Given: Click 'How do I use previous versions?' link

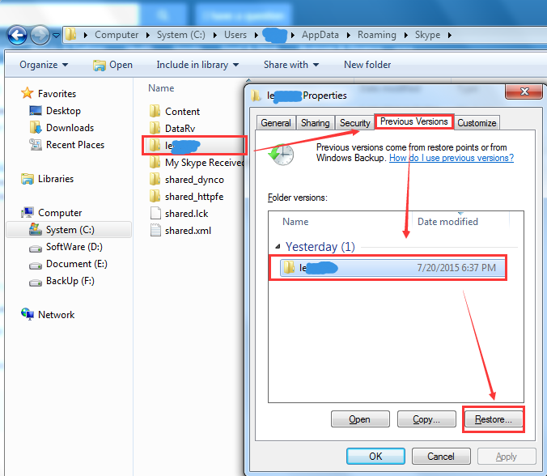Looking at the screenshot, I should coord(451,158).
